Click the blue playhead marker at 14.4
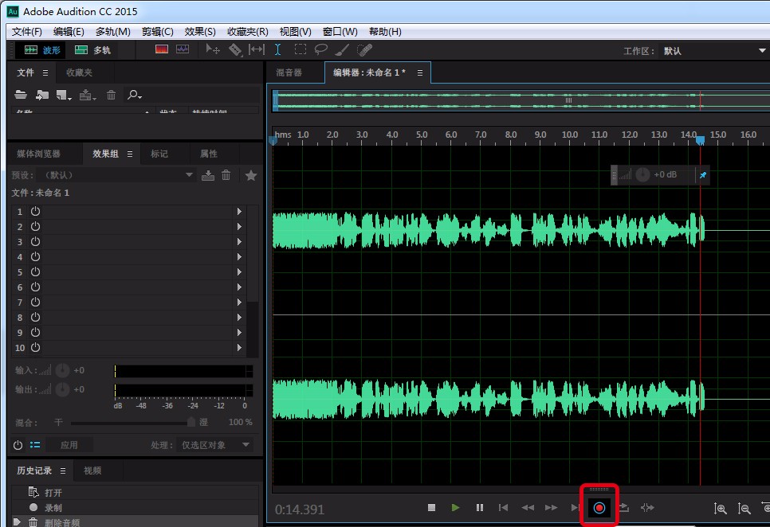 tap(701, 141)
